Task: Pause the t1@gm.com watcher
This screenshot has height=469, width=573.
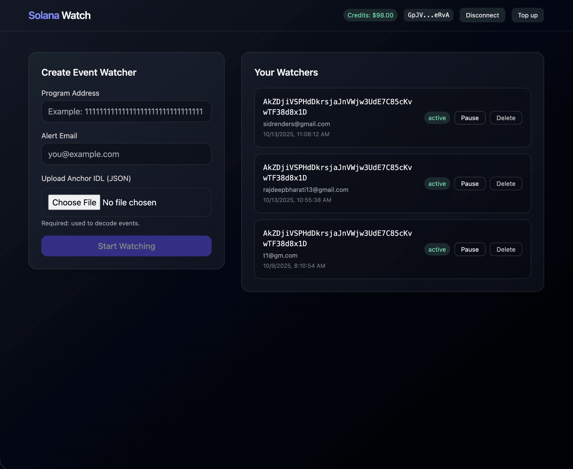Action: (x=470, y=249)
